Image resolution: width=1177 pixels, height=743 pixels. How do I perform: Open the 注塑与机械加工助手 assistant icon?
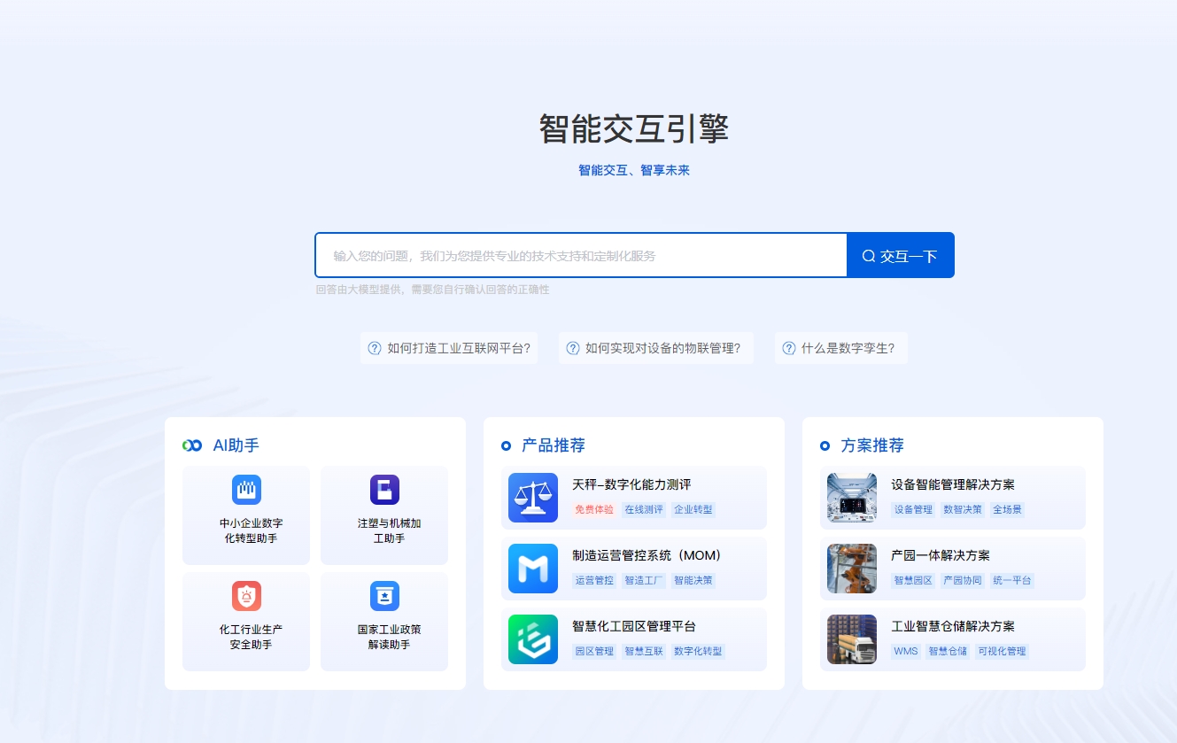383,490
